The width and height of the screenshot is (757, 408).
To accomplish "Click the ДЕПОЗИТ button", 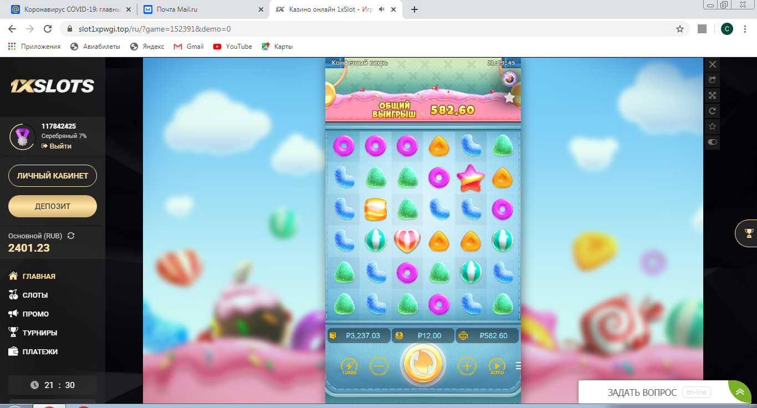I will click(53, 206).
